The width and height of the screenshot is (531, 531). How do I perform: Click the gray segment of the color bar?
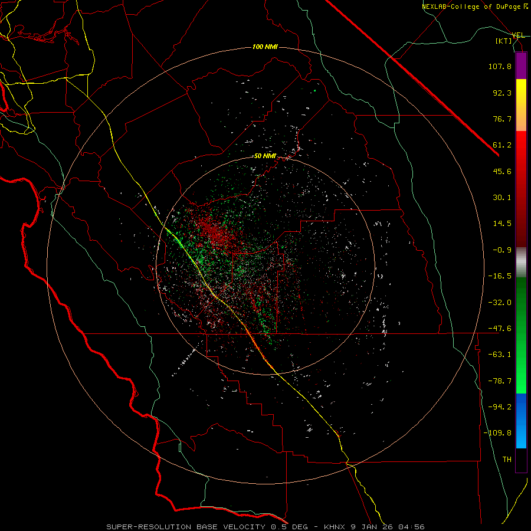(x=521, y=262)
